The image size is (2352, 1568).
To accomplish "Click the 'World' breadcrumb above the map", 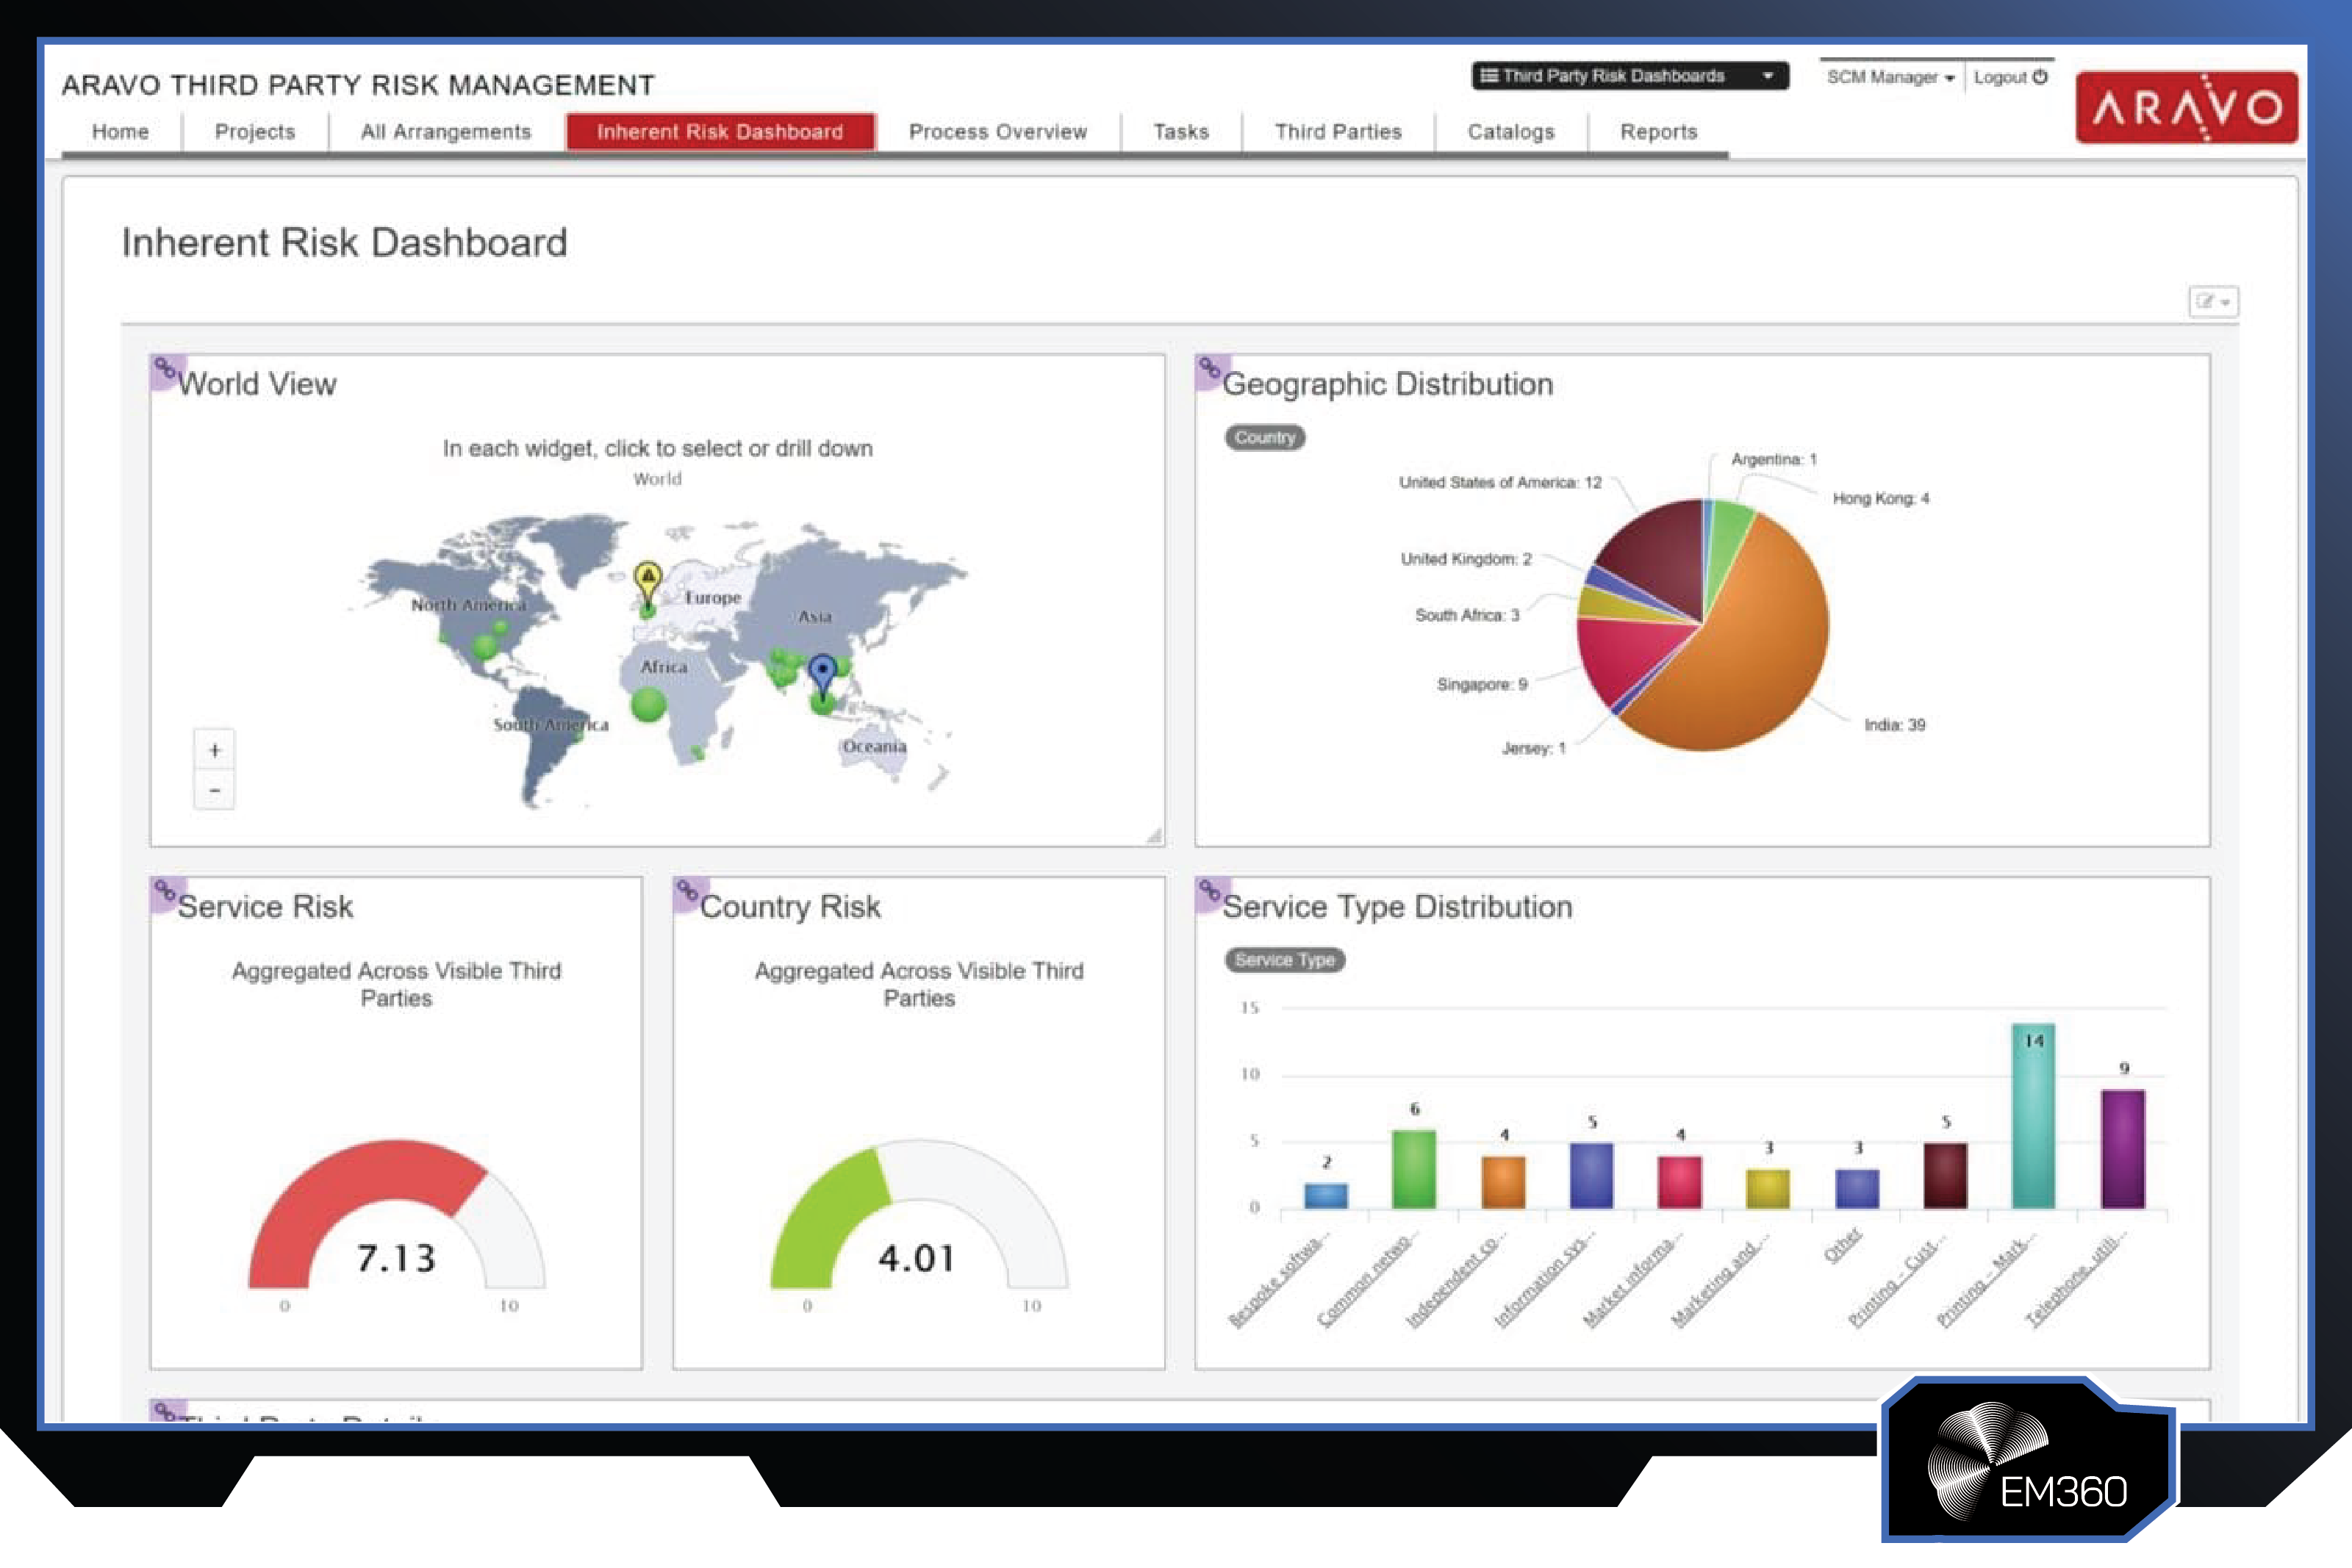I will click(x=657, y=479).
